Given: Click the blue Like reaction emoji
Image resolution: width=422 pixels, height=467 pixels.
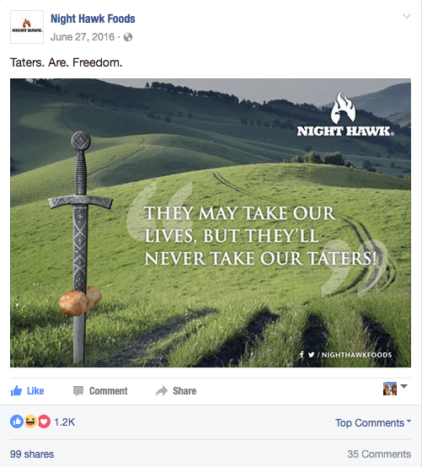Looking at the screenshot, I should coord(17,421).
